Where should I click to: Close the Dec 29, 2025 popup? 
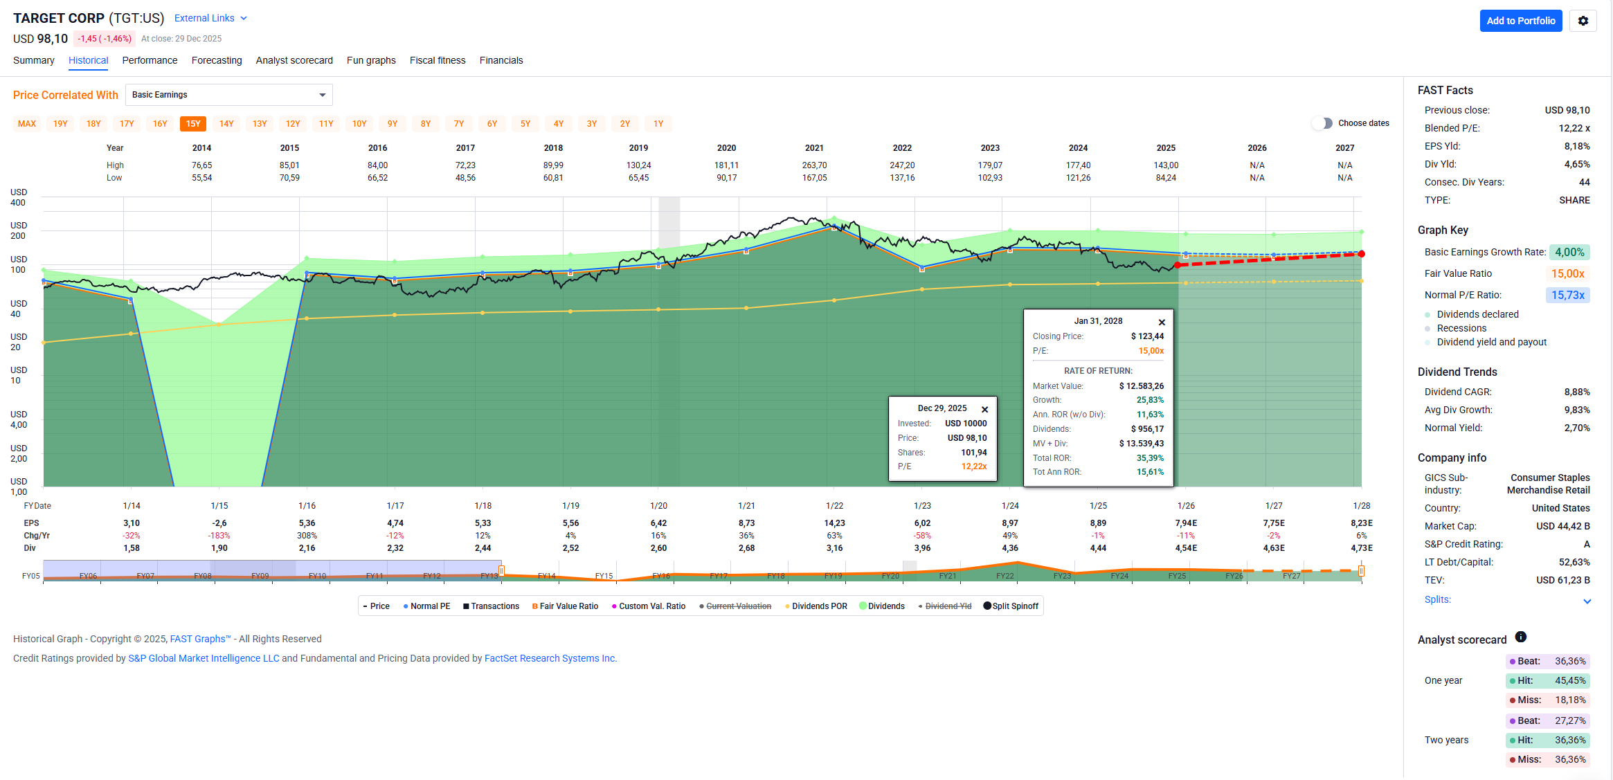(x=984, y=409)
